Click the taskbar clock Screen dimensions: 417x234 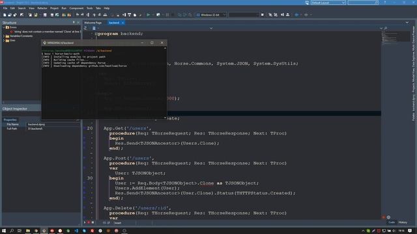tap(401, 231)
